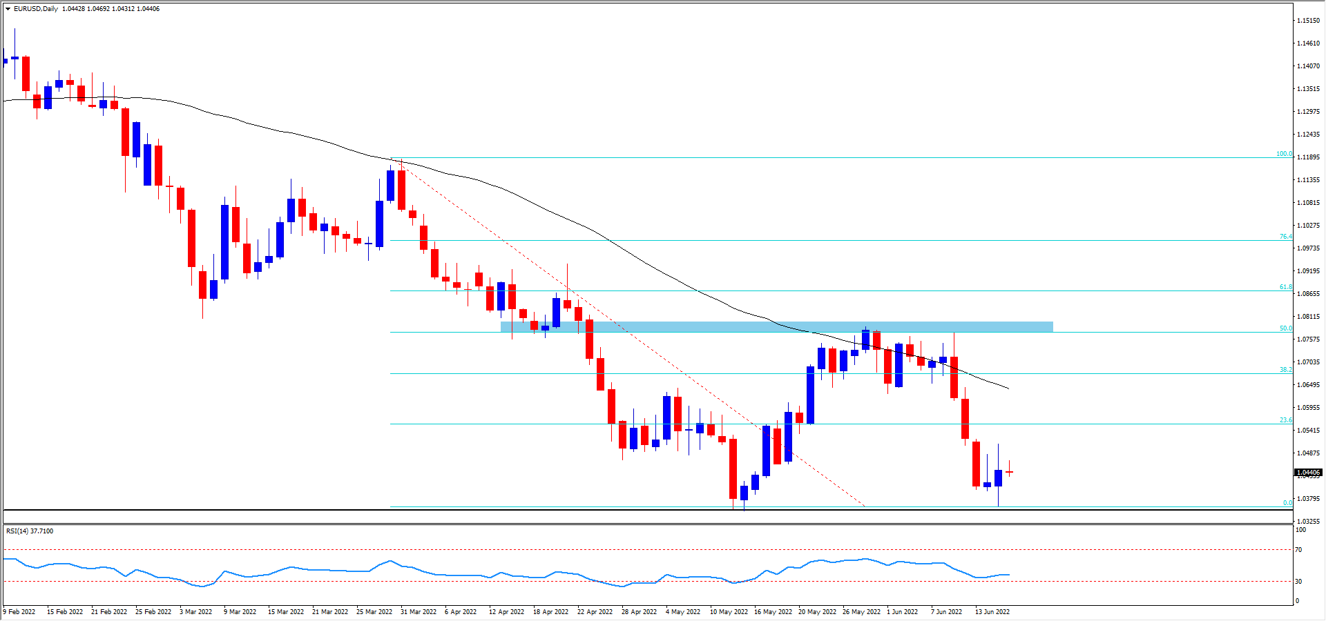
Task: Click the RSI scale value 30
Action: pyautogui.click(x=1298, y=582)
